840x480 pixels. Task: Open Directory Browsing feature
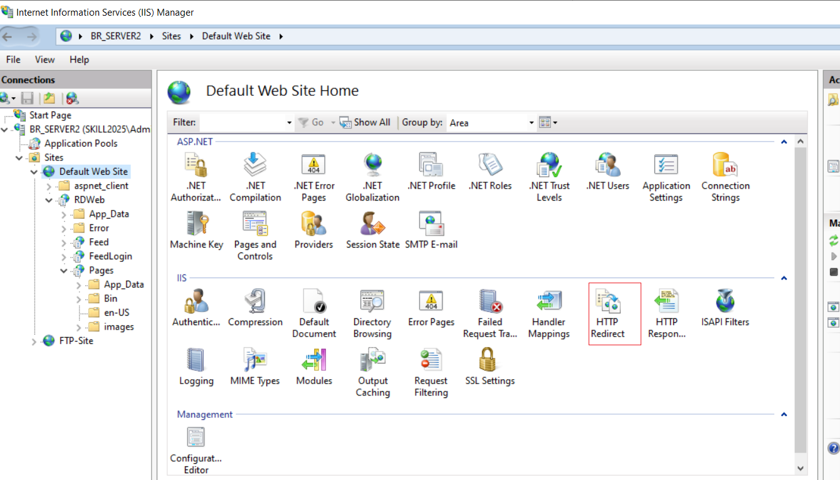372,313
